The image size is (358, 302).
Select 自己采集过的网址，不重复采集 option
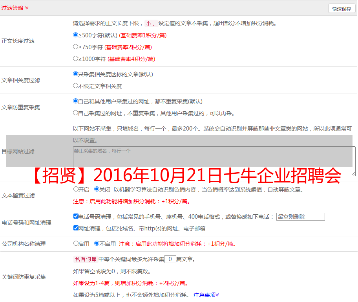(75, 113)
